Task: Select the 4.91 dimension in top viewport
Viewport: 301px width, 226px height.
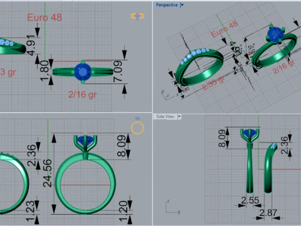Action: coord(31,45)
